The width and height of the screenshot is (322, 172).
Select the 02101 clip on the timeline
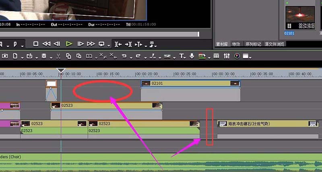(190, 84)
